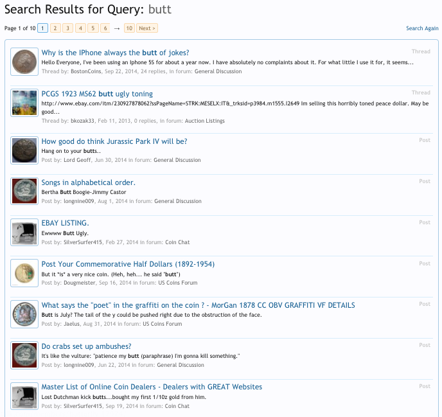Open 'How good do think Jurassic Park IV' post
The image size is (442, 417).
114,141
